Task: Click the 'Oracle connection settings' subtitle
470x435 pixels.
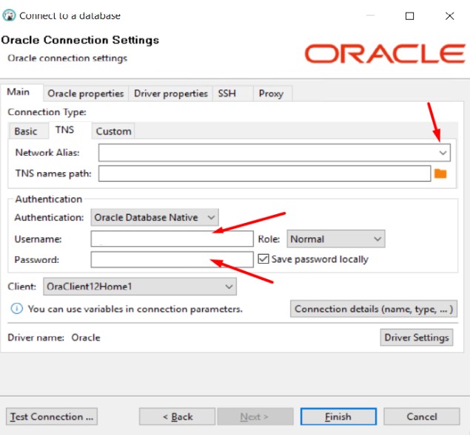Action: pyautogui.click(x=67, y=58)
